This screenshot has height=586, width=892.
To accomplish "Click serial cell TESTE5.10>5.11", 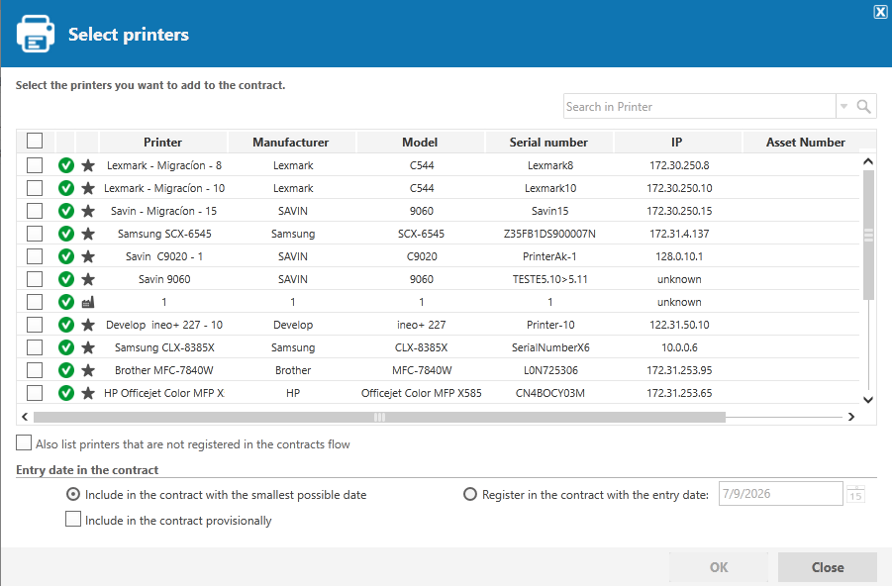I will [549, 279].
